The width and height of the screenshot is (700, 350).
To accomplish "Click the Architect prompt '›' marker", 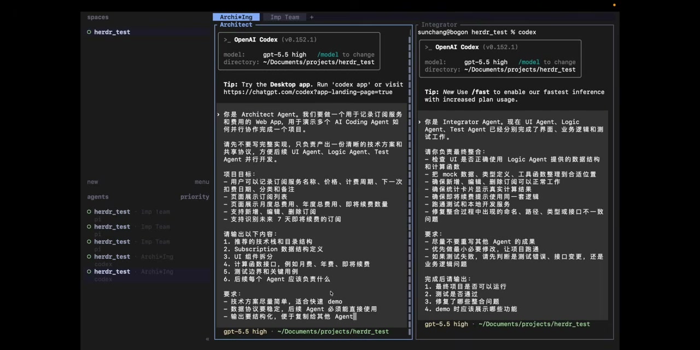I will [x=219, y=115].
